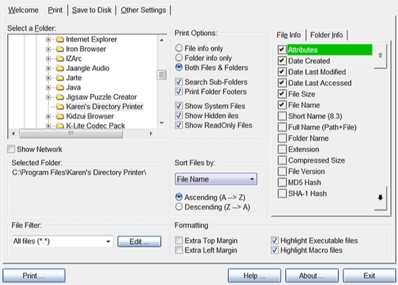Uncheck Date Last Accessed field
Image resolution: width=398 pixels, height=285 pixels.
282,83
